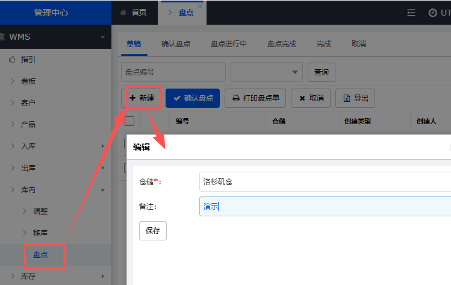Image resolution: width=451 pixels, height=285 pixels.
Task: Click the clock icon in top bar
Action: click(432, 13)
